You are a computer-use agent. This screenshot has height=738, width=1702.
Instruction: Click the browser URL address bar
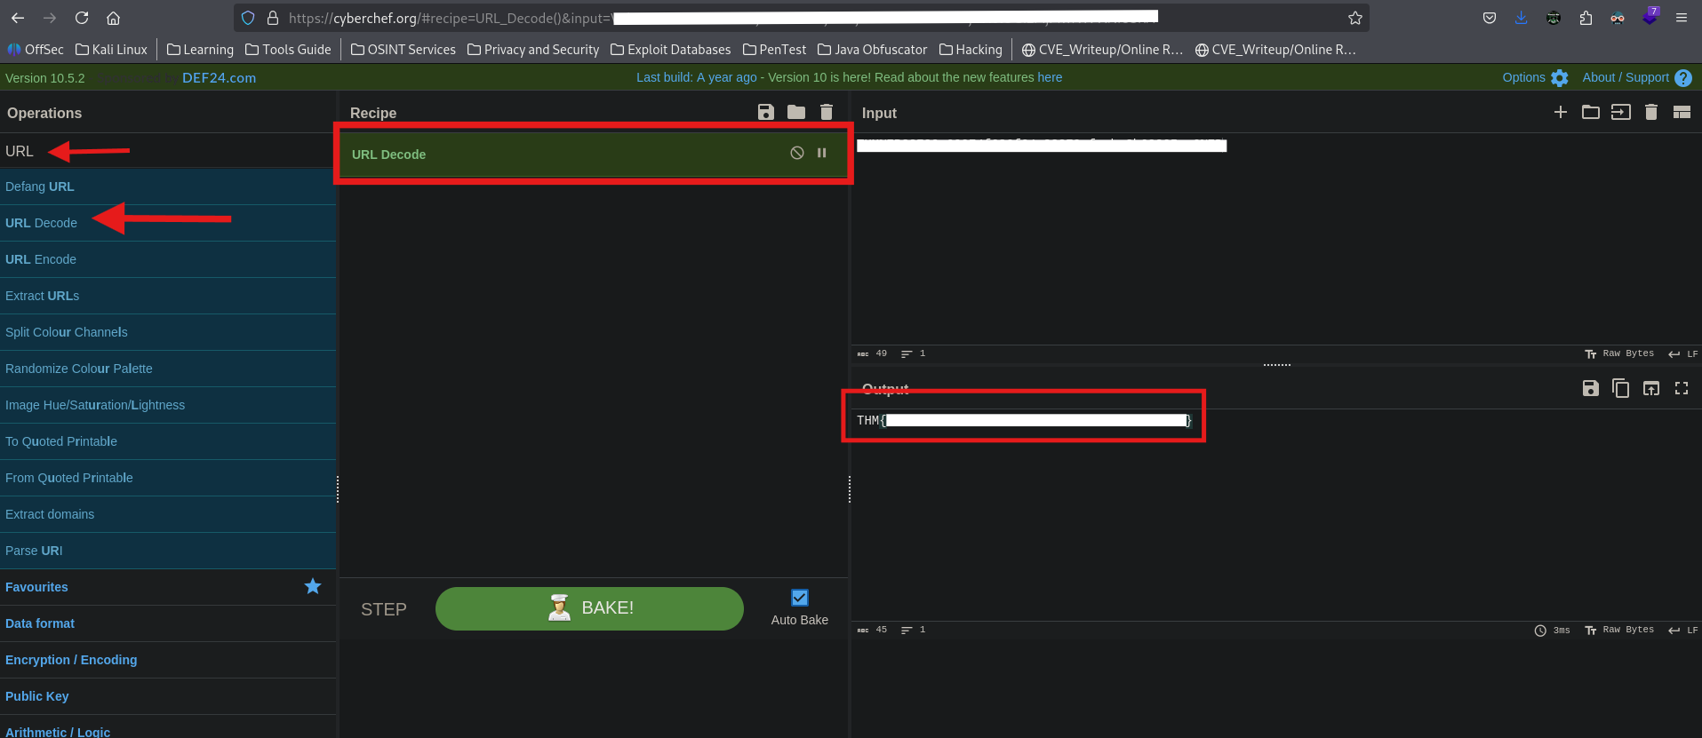coord(800,18)
